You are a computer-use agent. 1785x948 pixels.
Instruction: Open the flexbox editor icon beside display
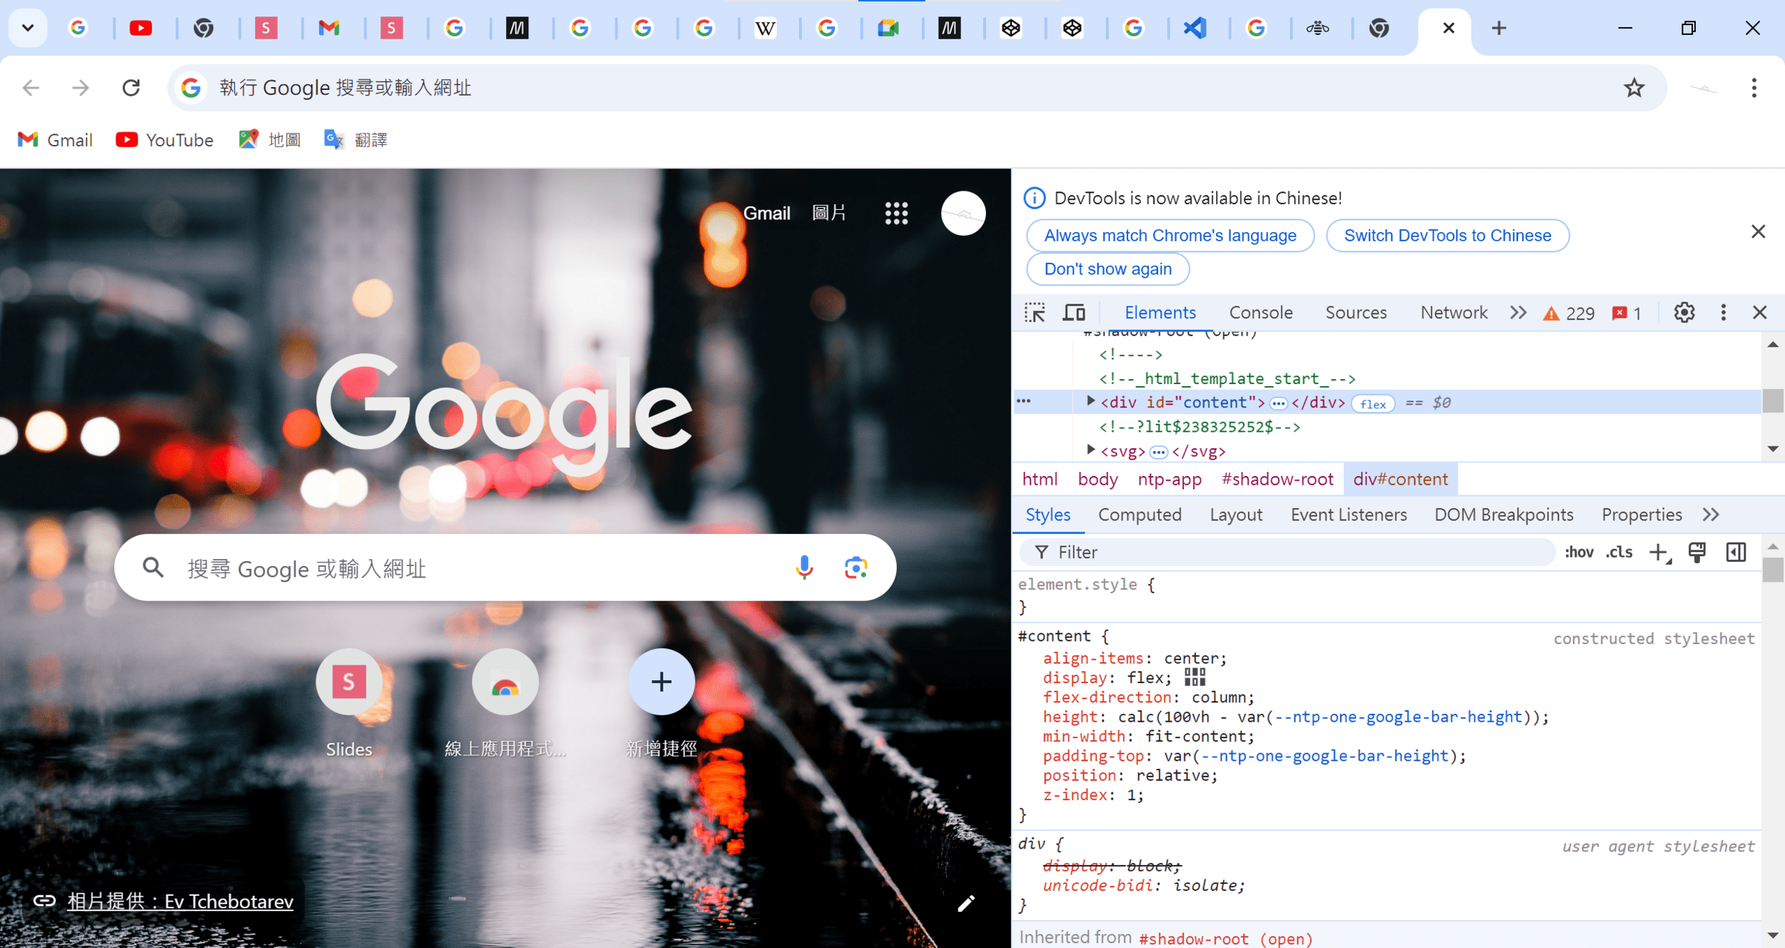click(x=1195, y=677)
